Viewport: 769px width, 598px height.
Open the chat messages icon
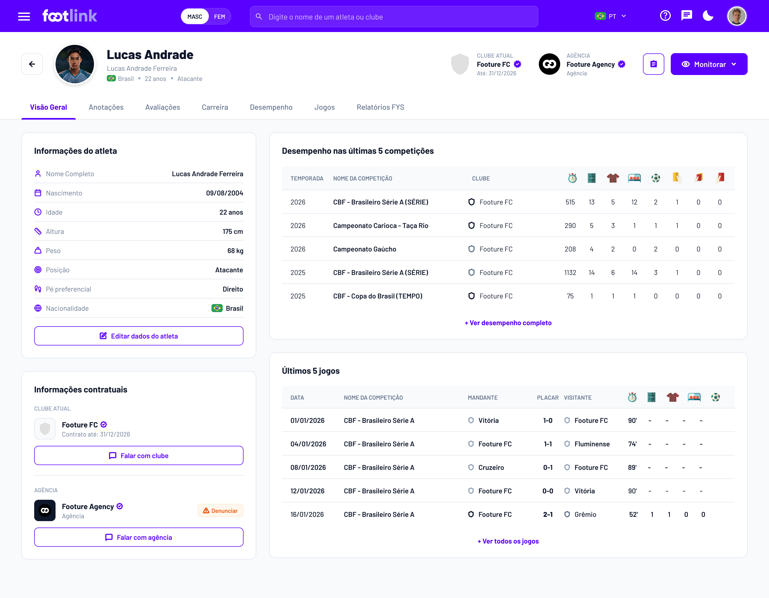(x=686, y=16)
